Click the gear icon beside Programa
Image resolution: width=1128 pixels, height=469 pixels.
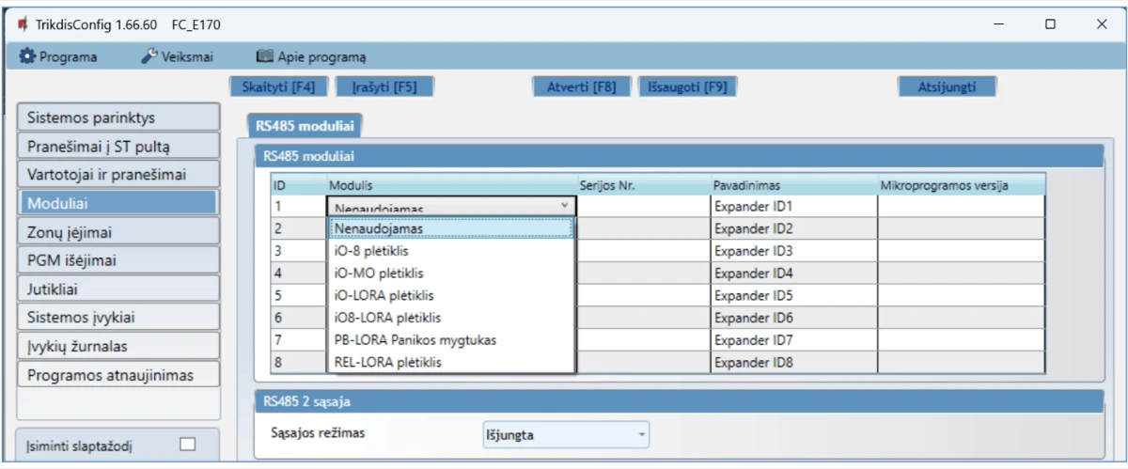coord(26,56)
